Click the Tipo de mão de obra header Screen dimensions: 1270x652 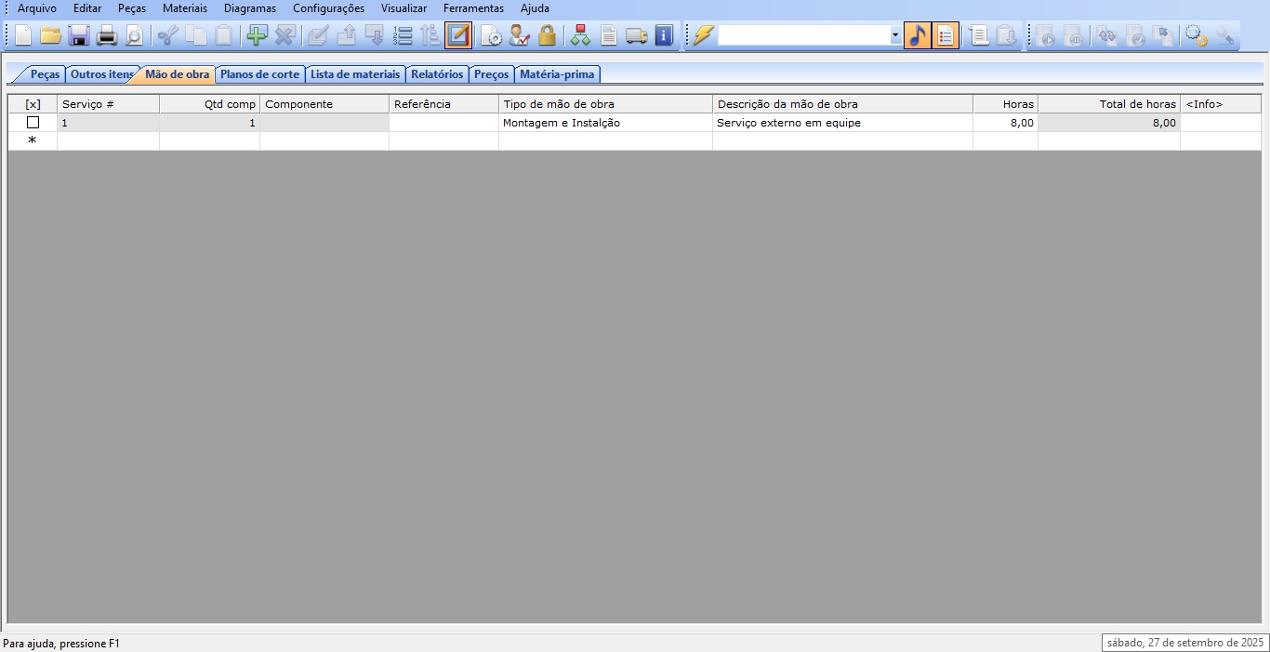[604, 104]
